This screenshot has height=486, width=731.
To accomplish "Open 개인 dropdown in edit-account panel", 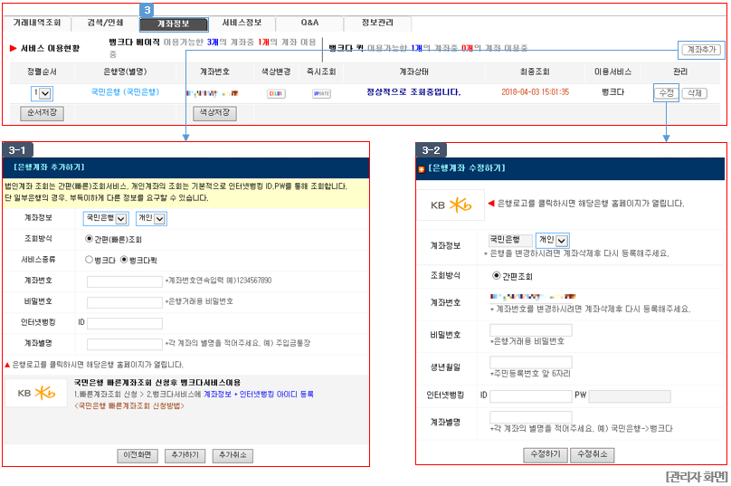I will point(553,240).
